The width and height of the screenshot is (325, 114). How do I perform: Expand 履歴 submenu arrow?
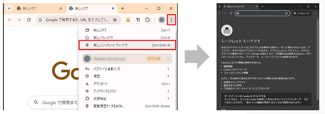pos(168,76)
